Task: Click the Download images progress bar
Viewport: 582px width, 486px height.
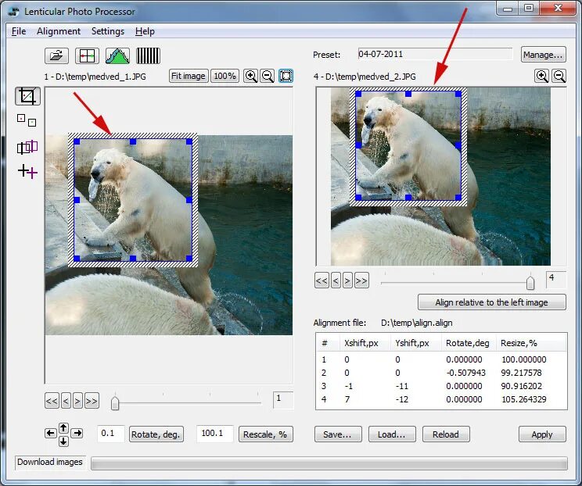Action: pyautogui.click(x=329, y=463)
